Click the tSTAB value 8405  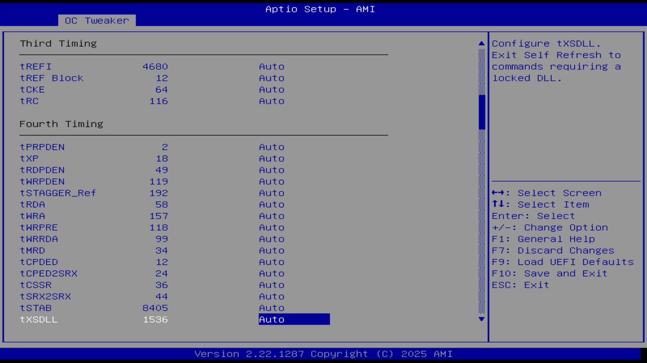155,308
